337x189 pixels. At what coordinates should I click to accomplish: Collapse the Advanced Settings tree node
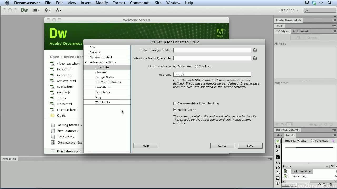[x=86, y=62]
